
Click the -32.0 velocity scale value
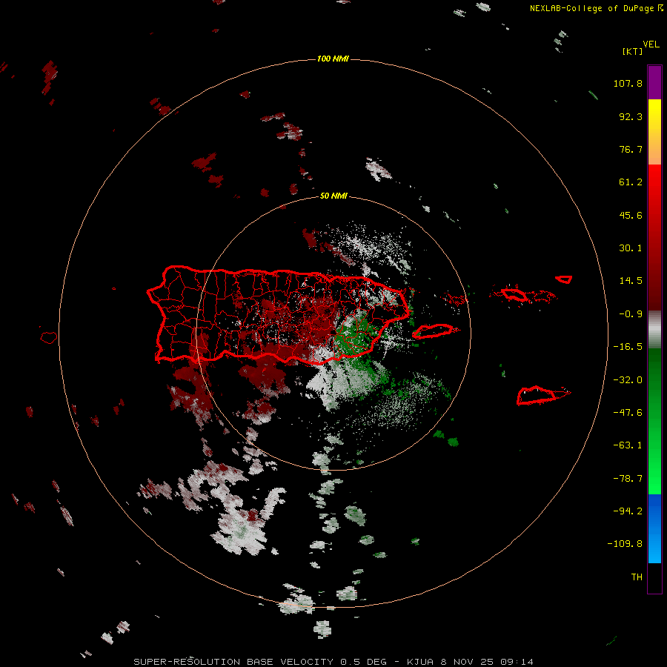628,380
